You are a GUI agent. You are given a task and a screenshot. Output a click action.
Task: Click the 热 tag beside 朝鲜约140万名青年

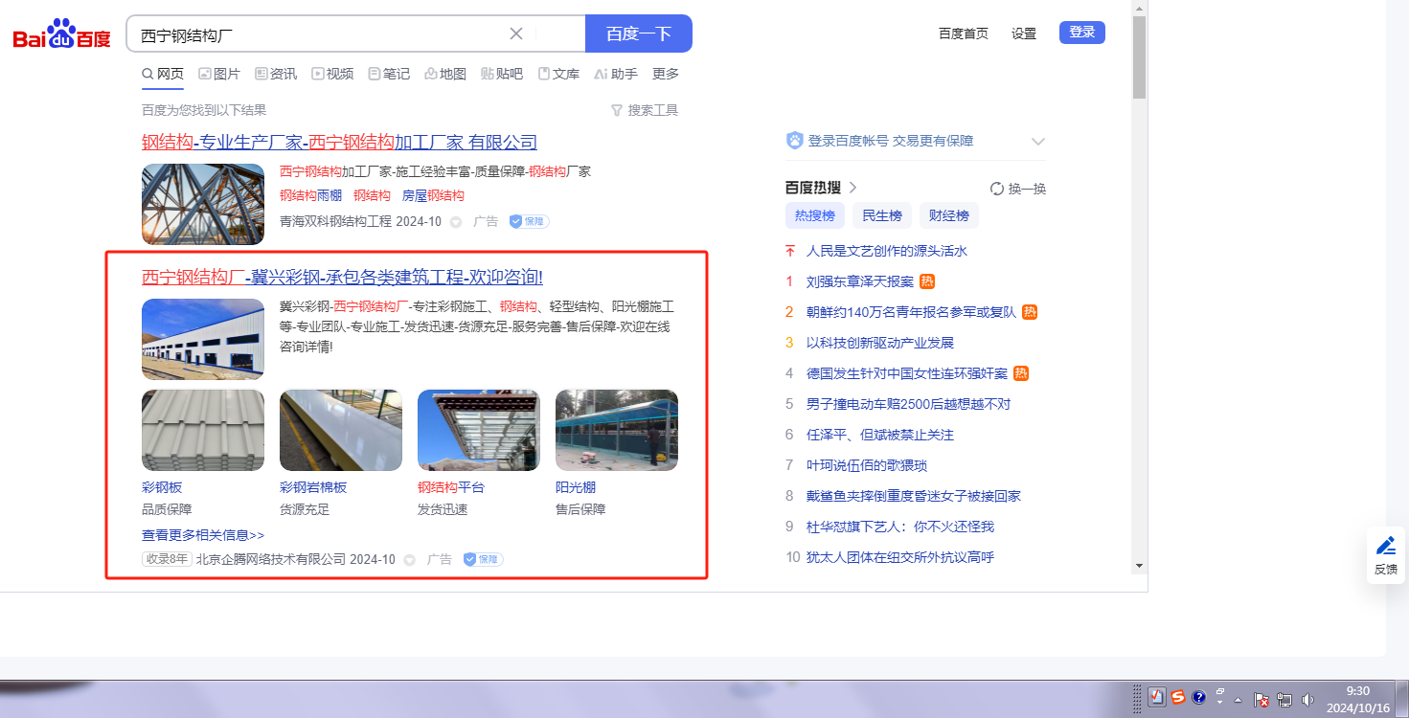[x=1030, y=312]
